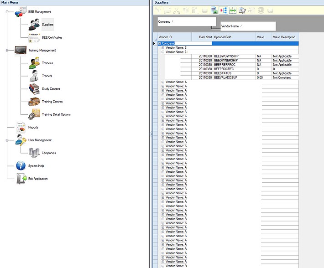Open Training Detail Options gear icon
Image resolution: width=324 pixels, height=268 pixels.
tap(35, 114)
